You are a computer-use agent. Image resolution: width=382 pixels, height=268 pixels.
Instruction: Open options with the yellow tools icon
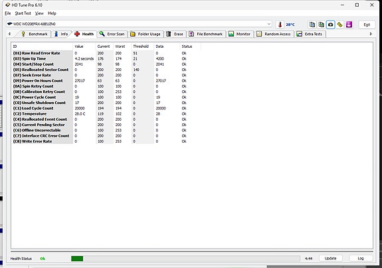[340, 25]
